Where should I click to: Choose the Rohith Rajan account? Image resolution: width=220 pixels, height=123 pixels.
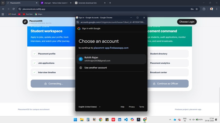click(x=111, y=59)
